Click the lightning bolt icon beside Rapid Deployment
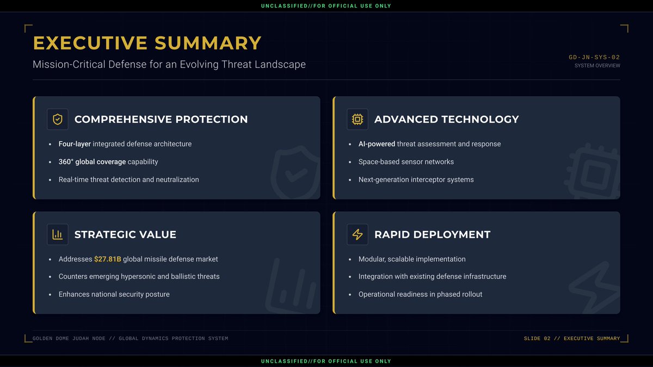 (358, 234)
